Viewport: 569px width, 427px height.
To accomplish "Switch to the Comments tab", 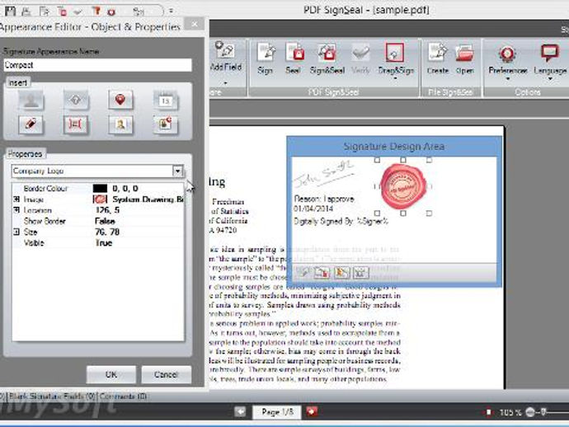I will pos(123,396).
